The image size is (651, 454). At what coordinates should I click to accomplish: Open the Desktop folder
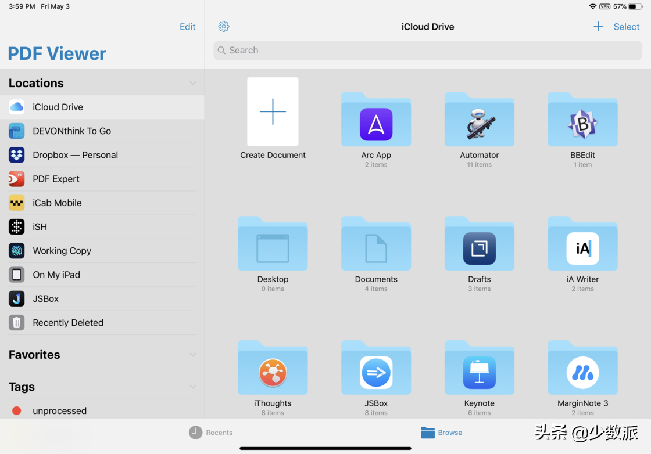(273, 243)
